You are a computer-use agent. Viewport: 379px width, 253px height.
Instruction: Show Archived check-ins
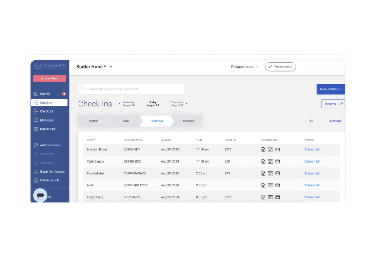tap(335, 121)
